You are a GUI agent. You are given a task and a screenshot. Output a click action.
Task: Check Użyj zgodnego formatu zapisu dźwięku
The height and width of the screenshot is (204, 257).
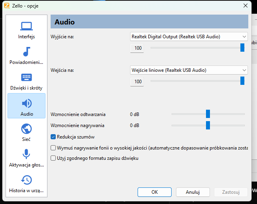click(x=53, y=158)
